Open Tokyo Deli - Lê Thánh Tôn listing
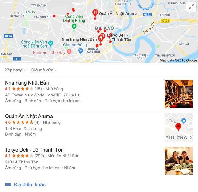This screenshot has height=192, width=198. tap(34, 150)
